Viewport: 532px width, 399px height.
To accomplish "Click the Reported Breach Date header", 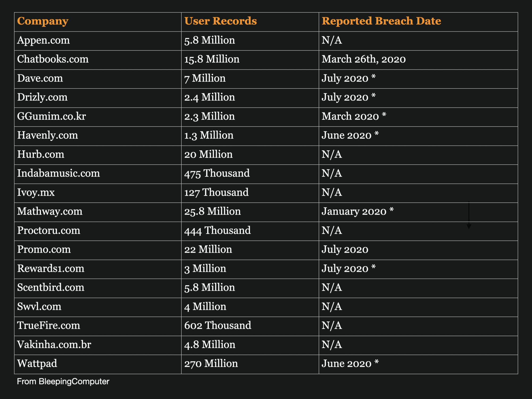I will point(381,21).
